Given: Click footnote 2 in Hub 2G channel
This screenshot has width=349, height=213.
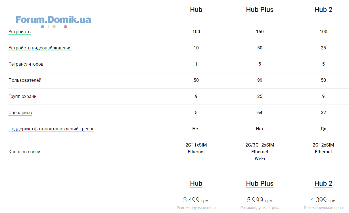Looking at the screenshot, I should click(x=192, y=144).
